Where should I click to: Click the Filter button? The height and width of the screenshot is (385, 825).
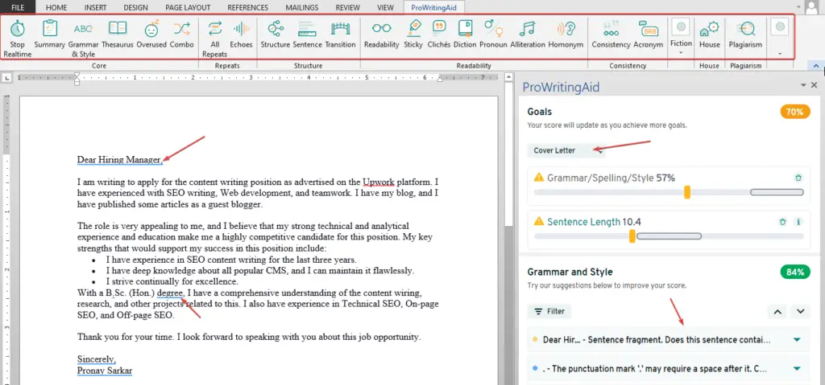pos(549,312)
